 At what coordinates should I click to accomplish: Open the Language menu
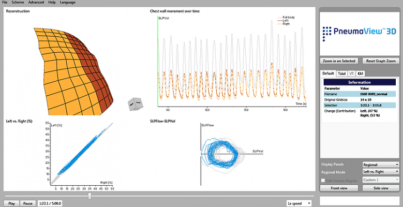(67, 3)
